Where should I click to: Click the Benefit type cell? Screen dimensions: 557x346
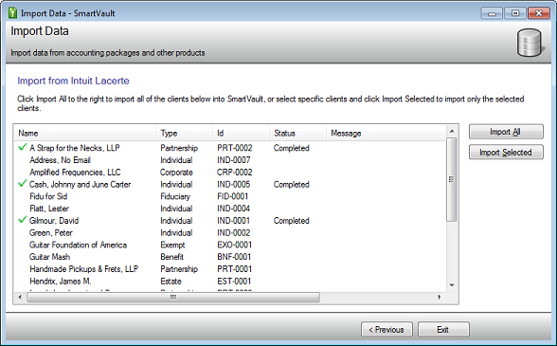pyautogui.click(x=172, y=257)
